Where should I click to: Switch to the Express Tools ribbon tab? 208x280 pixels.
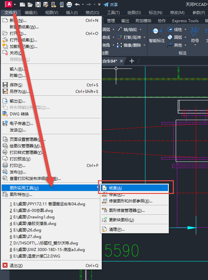coord(185,21)
